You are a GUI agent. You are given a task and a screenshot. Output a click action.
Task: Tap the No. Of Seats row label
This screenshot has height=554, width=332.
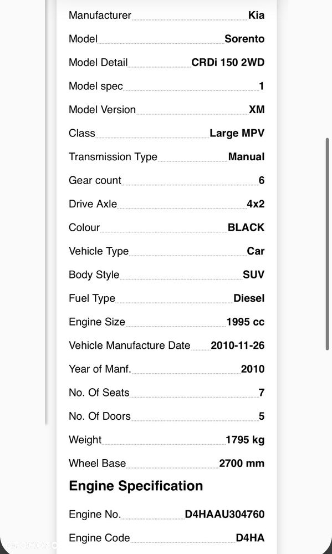point(99,393)
